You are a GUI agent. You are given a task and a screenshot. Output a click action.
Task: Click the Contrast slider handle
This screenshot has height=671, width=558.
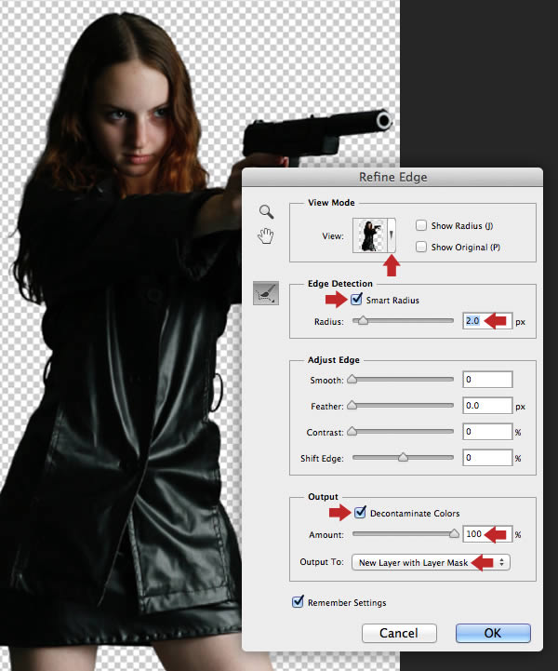pos(352,432)
